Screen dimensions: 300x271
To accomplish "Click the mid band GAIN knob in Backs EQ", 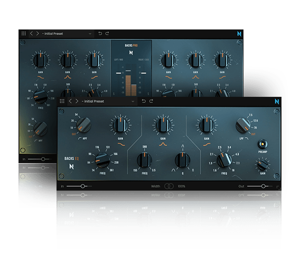I will click(x=163, y=125).
